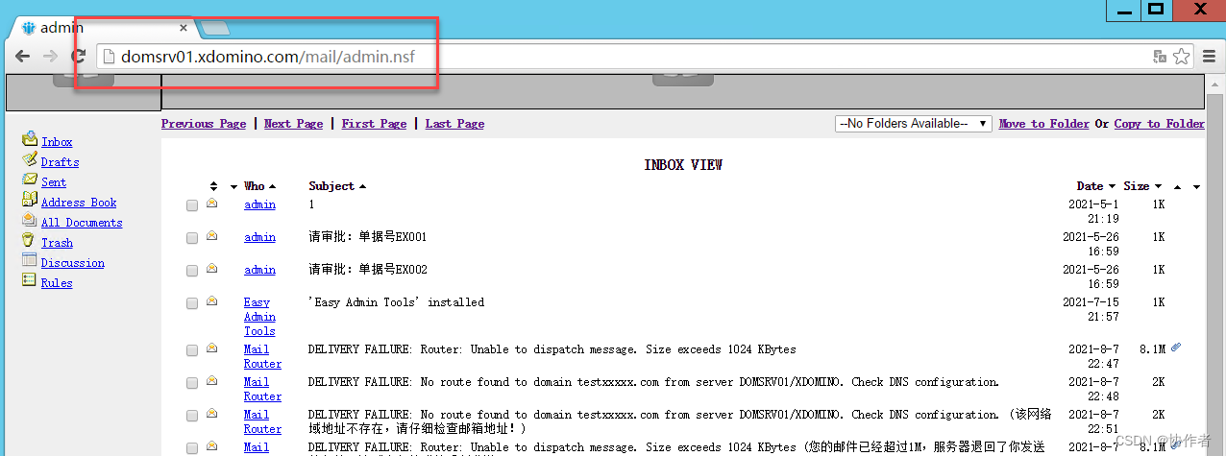Click the subject "'Easy Admin Tools' installed"
The width and height of the screenshot is (1226, 456).
pos(396,302)
